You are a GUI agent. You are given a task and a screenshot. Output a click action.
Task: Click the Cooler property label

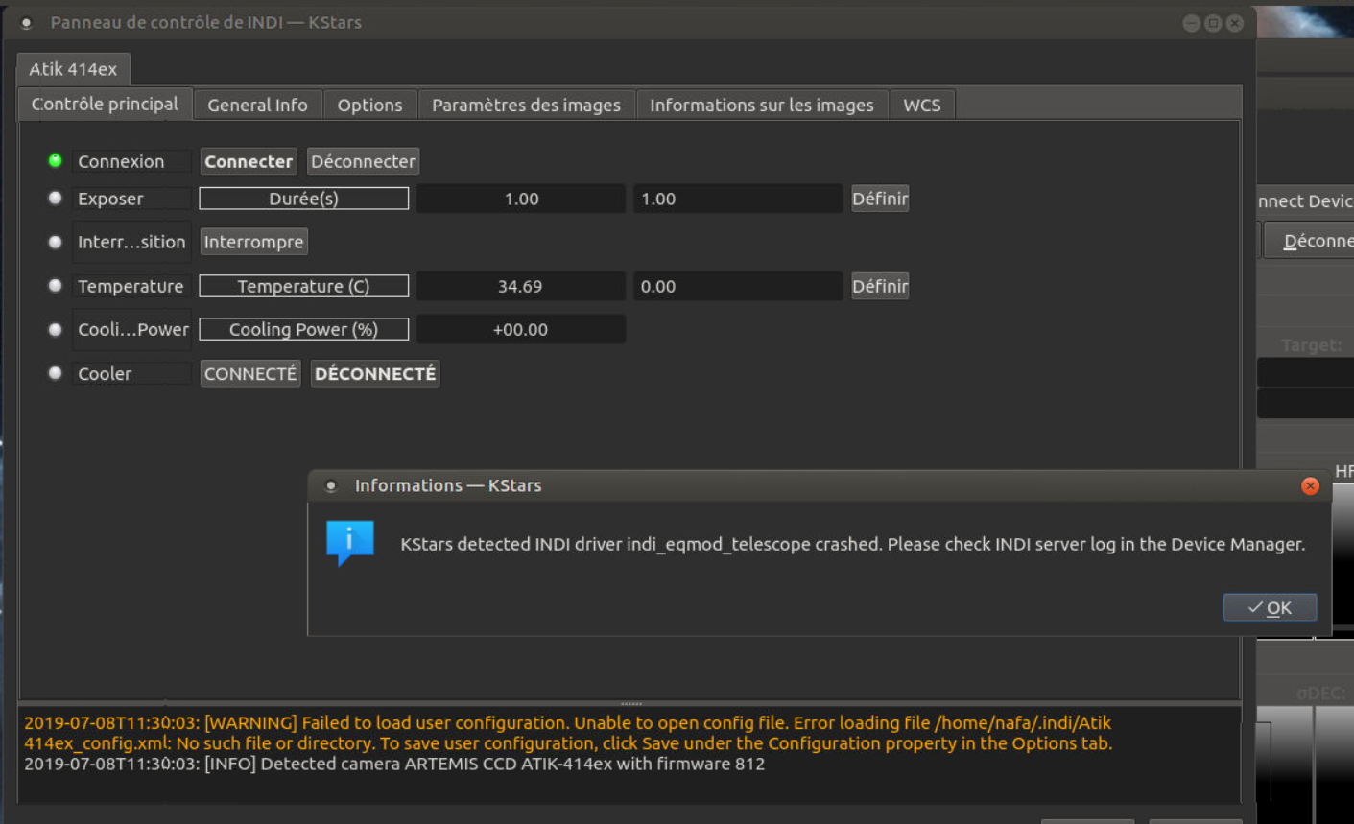131,373
